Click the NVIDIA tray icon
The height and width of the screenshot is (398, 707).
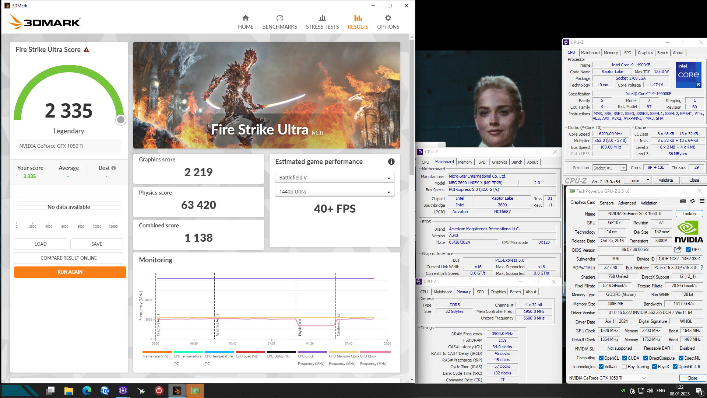[x=623, y=391]
